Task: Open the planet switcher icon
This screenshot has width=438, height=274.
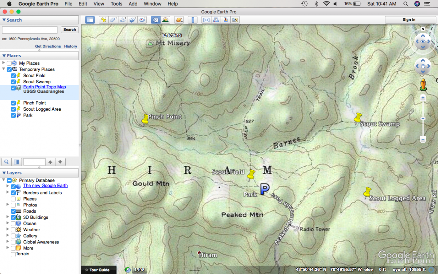Action: point(179,20)
